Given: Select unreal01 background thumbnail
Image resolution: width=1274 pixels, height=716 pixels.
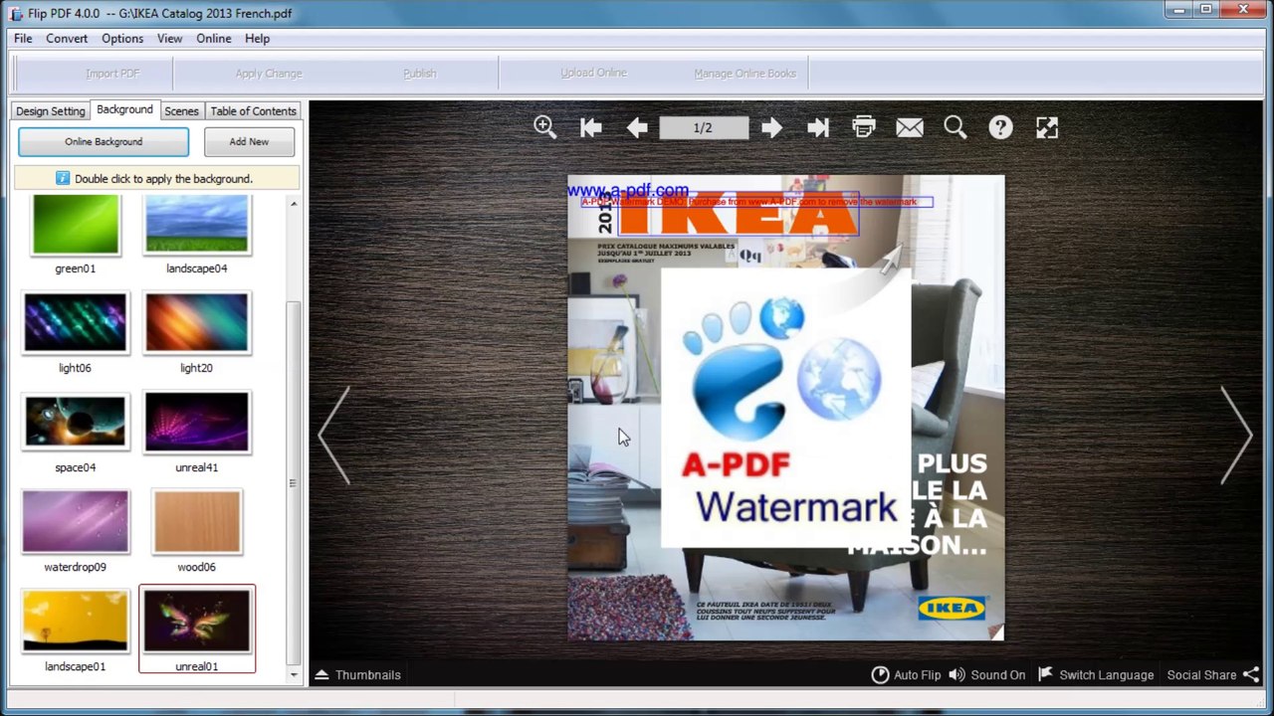Looking at the screenshot, I should pyautogui.click(x=197, y=621).
